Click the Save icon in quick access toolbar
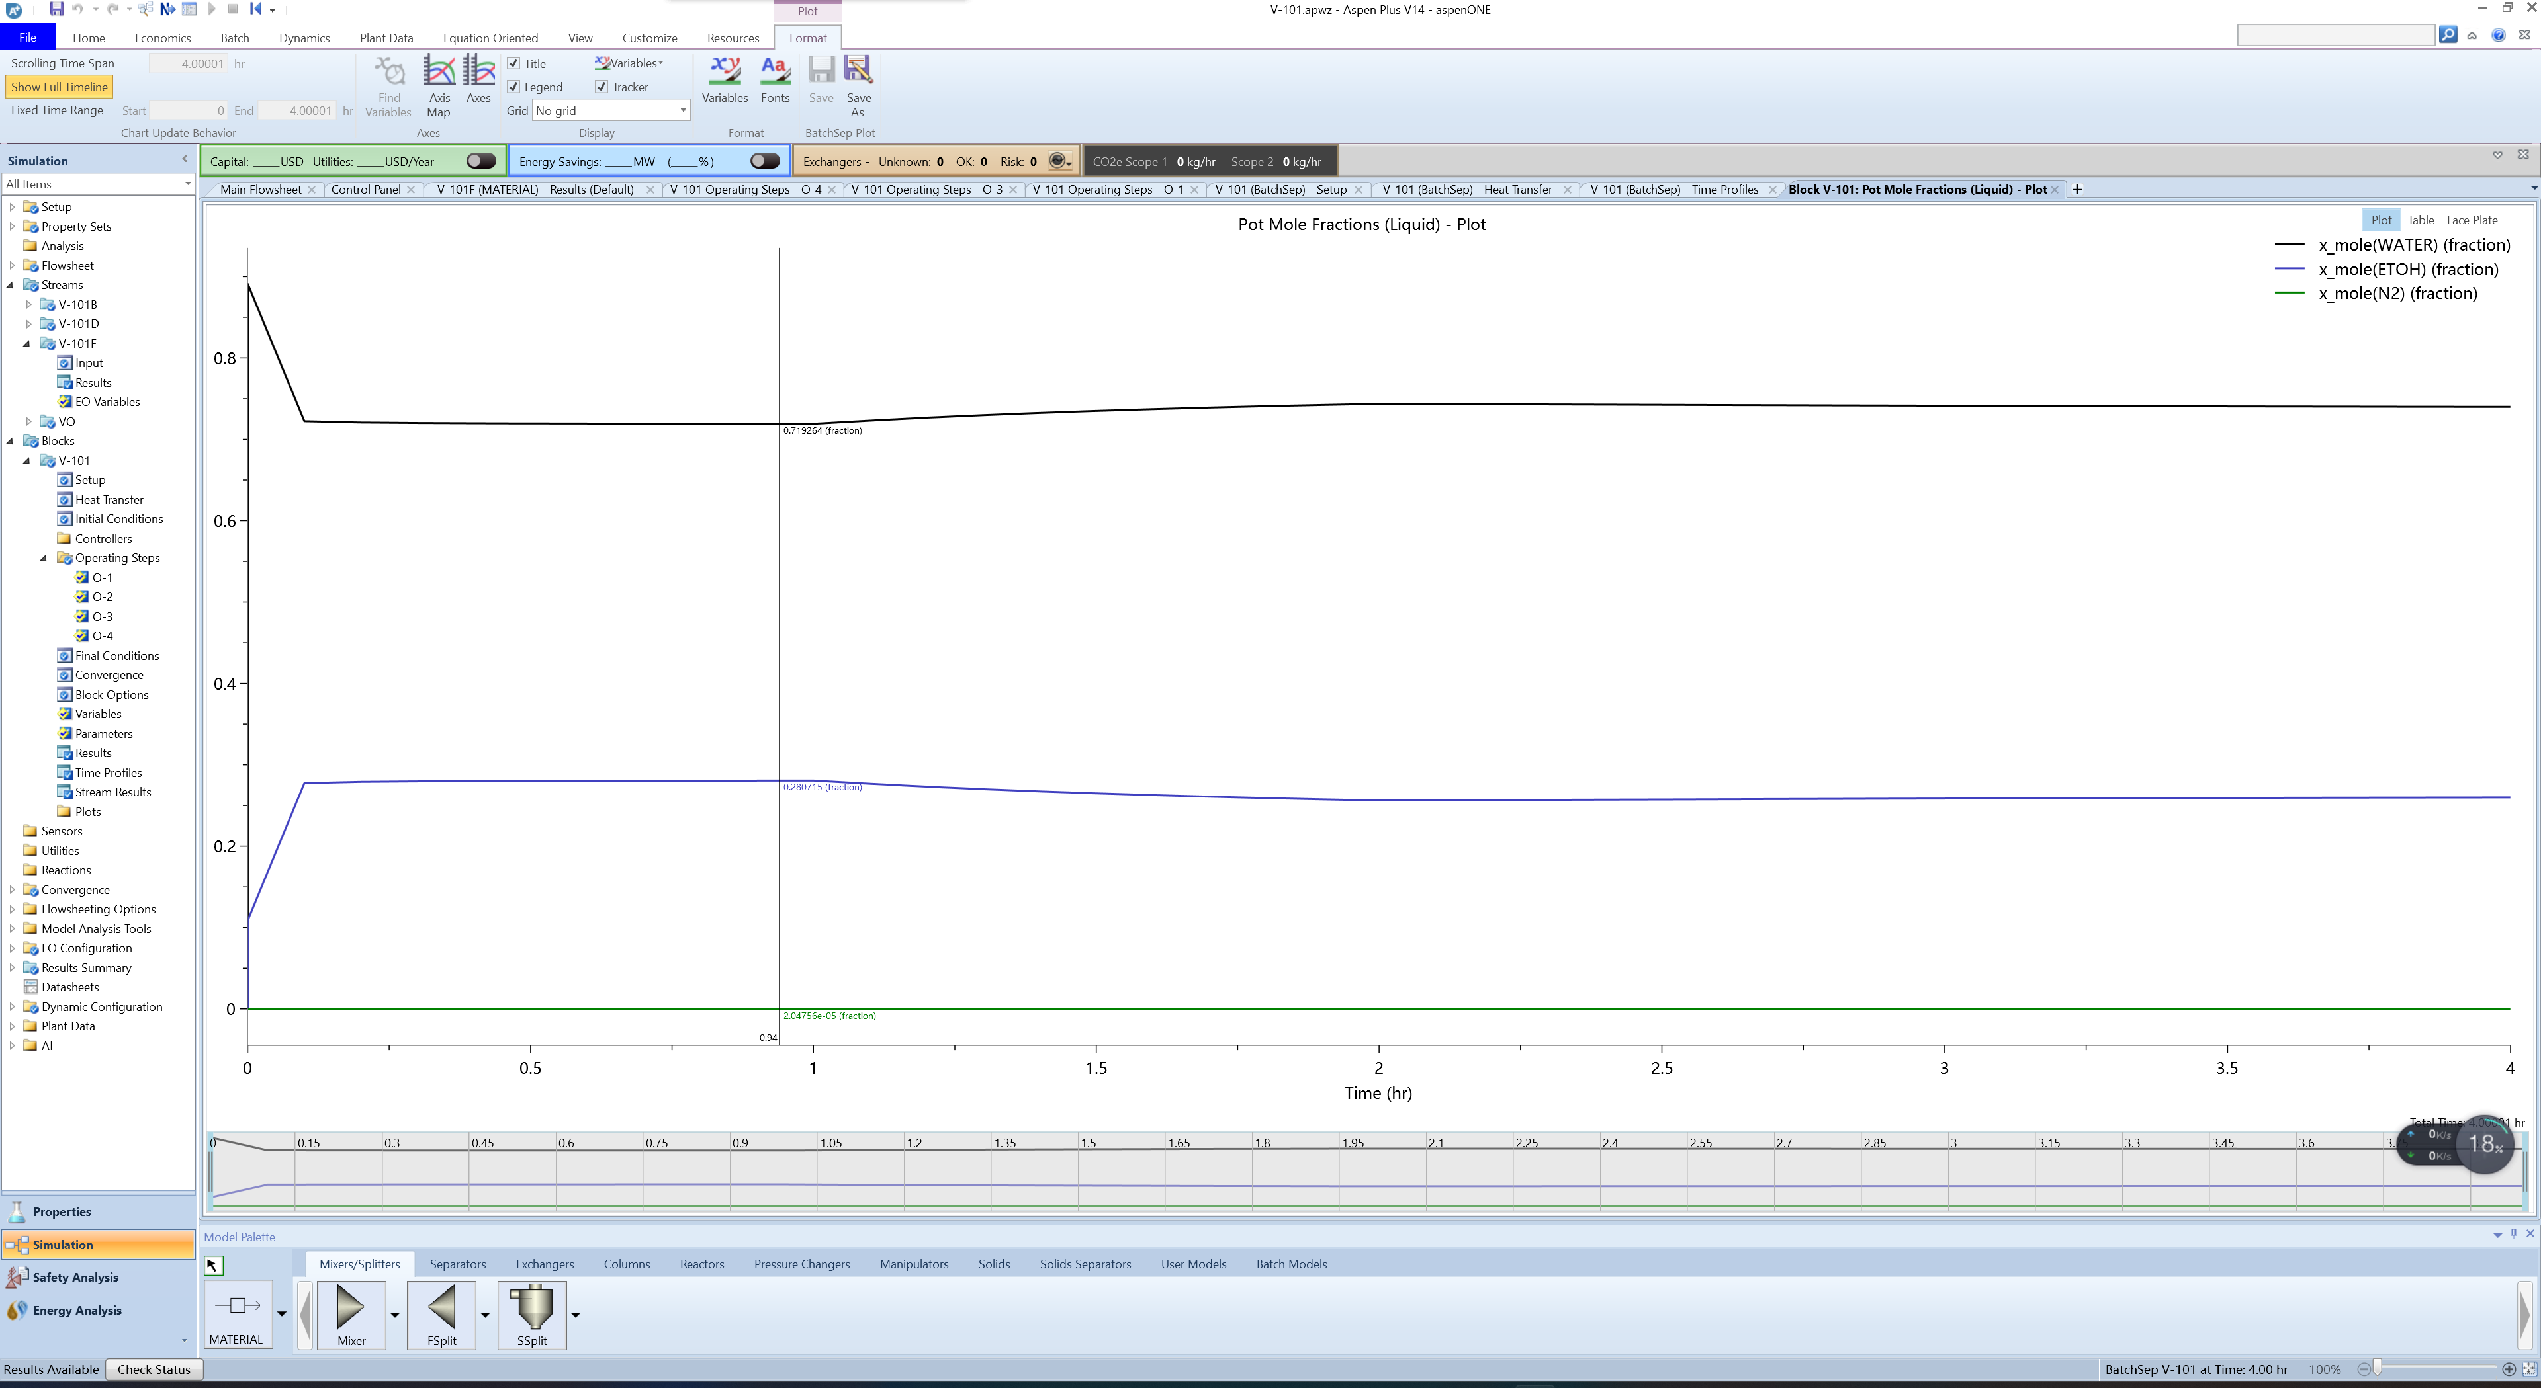 click(x=56, y=9)
